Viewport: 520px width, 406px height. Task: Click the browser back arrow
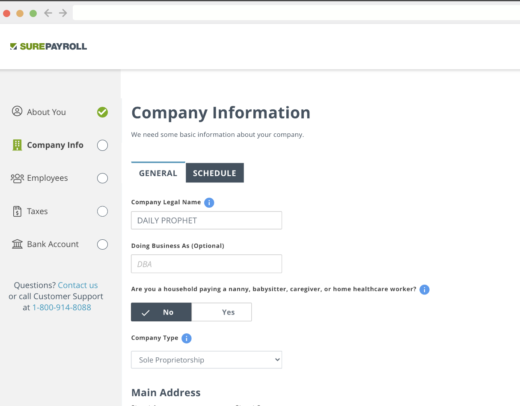[x=48, y=13]
